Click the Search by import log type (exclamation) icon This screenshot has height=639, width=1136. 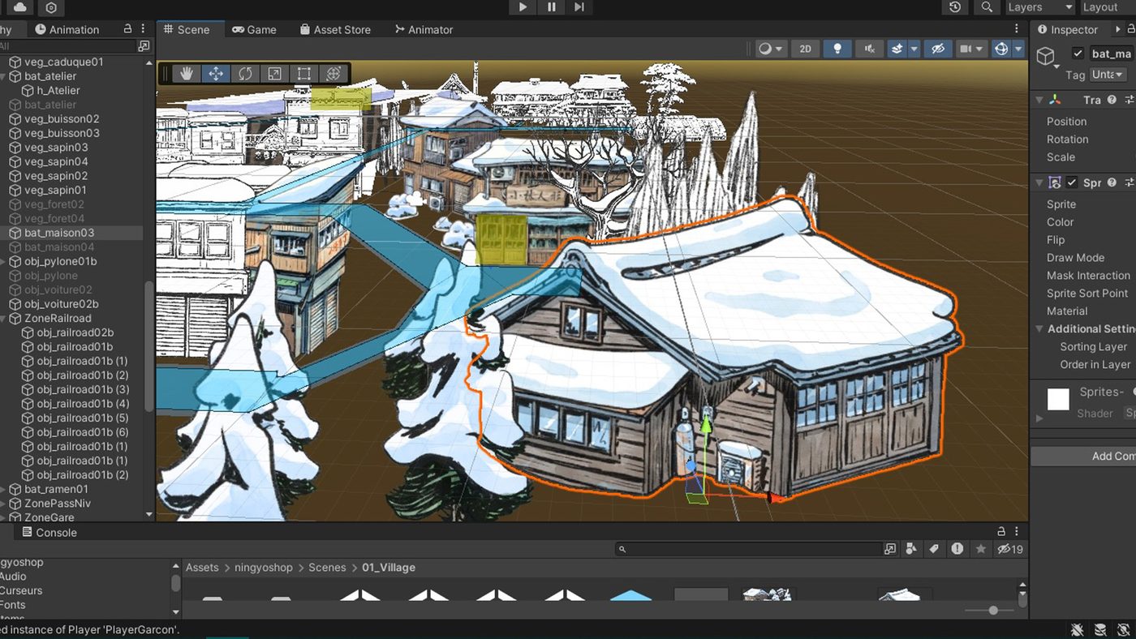coord(957,549)
